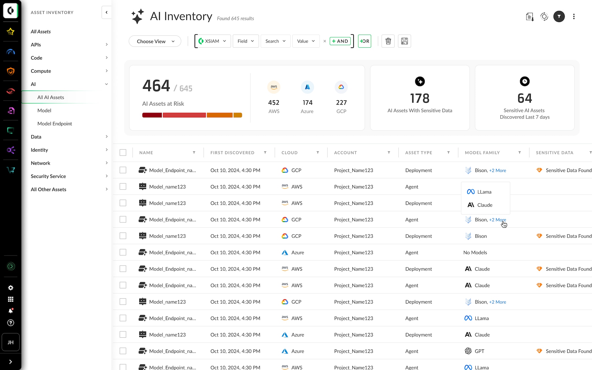Open the filter icon in the top right
The width and height of the screenshot is (592, 370).
559,16
